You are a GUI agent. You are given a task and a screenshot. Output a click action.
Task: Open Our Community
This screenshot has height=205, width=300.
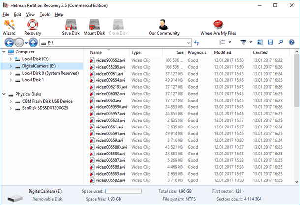tap(164, 27)
